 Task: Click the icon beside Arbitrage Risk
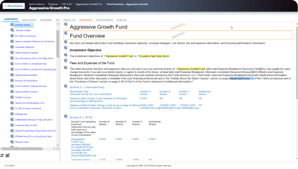[x=12, y=114]
